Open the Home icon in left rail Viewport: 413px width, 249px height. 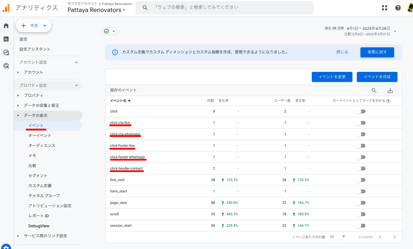point(6,26)
